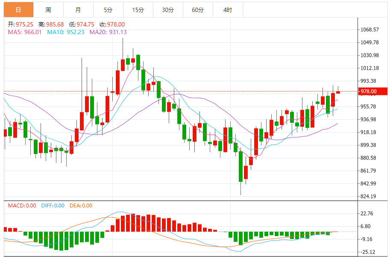390x257 pixels.
Task: Switch to the 周 weekly tab
Action: (x=49, y=10)
